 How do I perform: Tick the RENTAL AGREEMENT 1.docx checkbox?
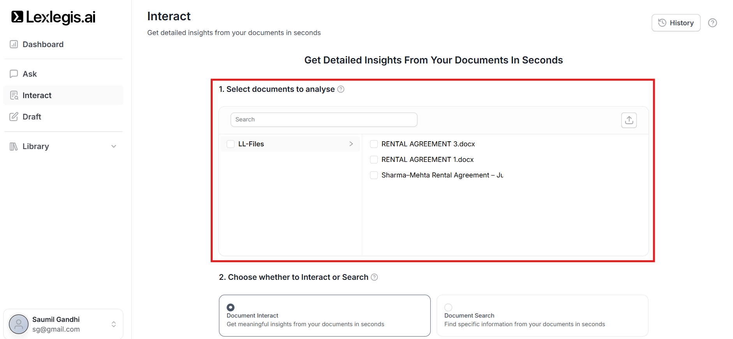(374, 160)
